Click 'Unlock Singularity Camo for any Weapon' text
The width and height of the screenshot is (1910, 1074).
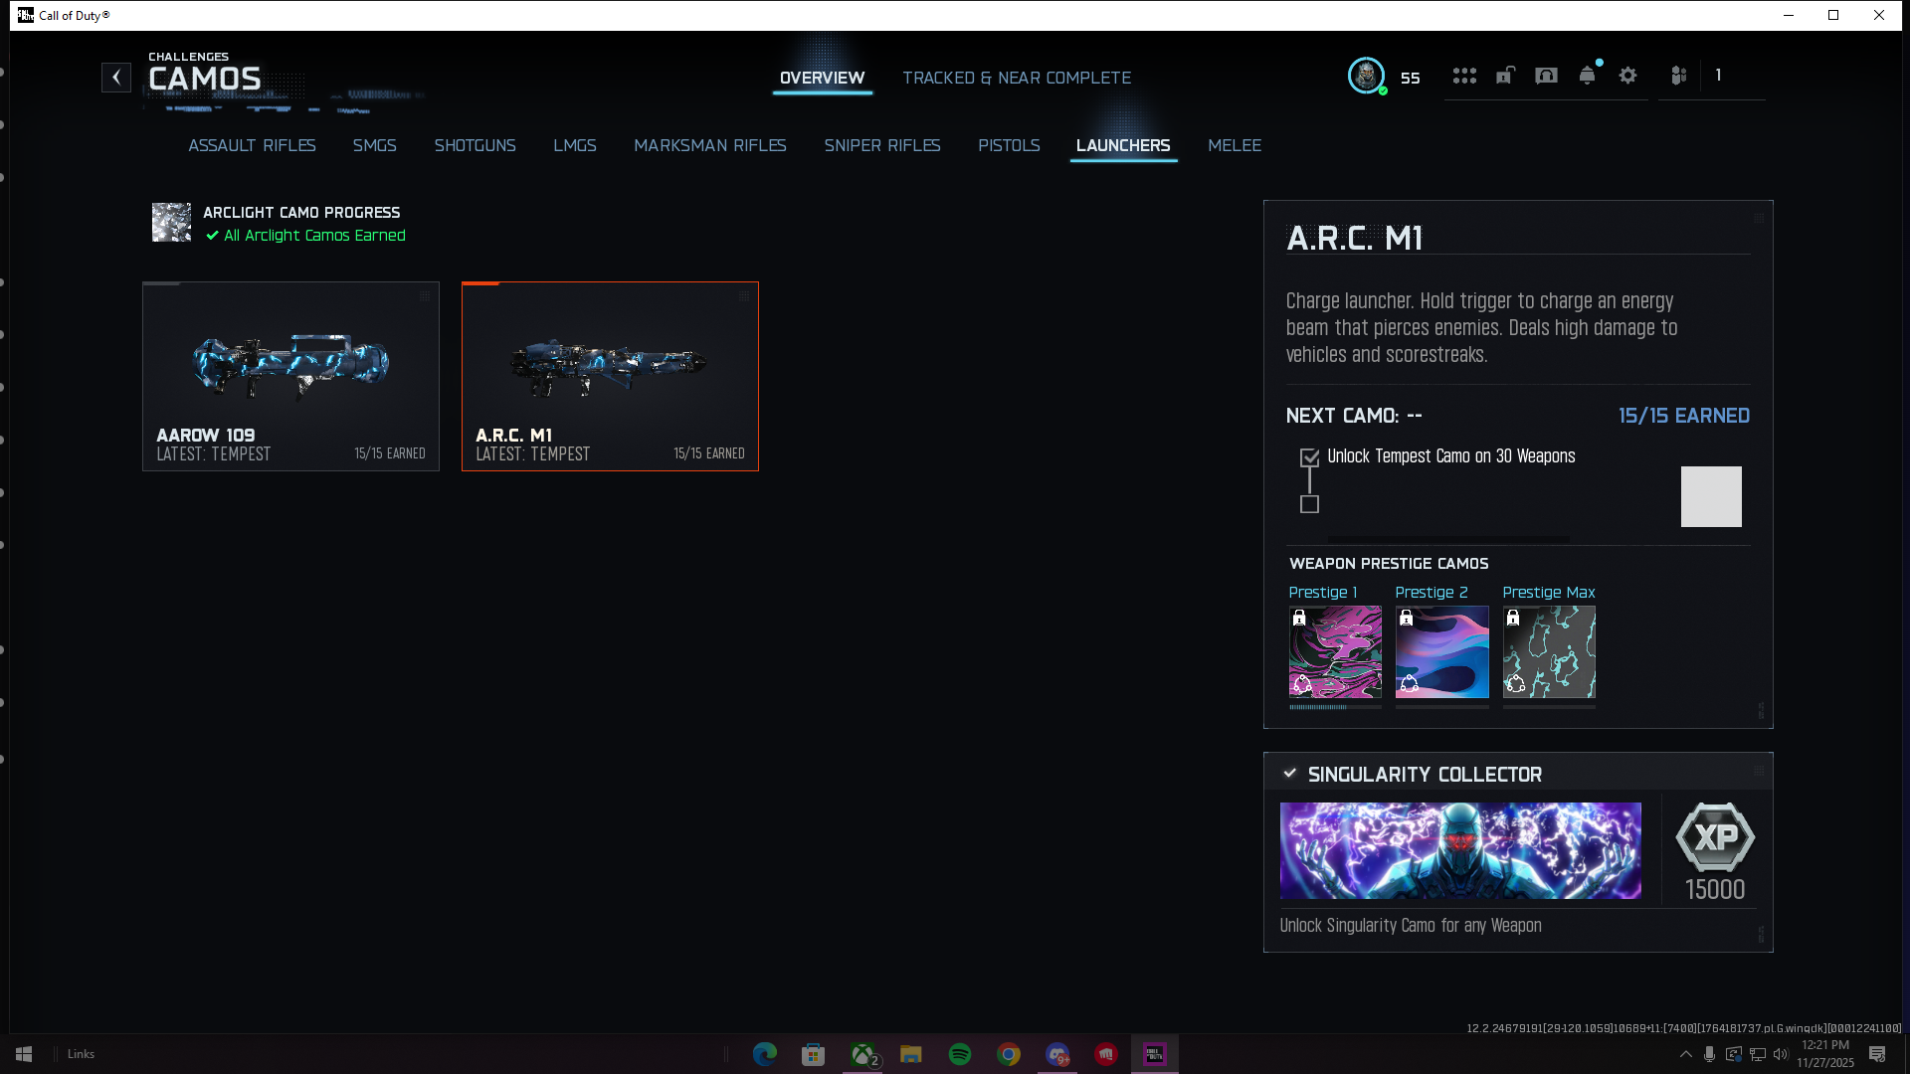click(1411, 926)
